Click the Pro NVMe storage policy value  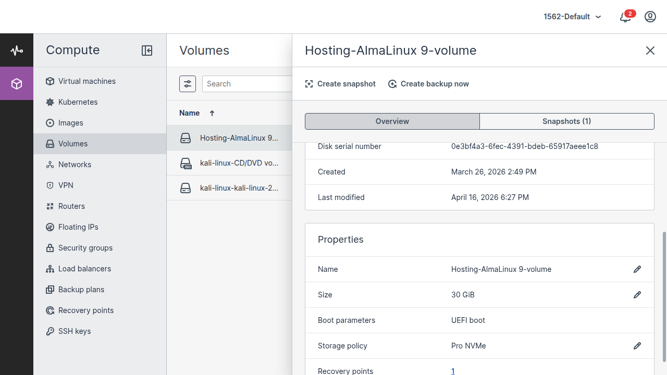click(469, 346)
